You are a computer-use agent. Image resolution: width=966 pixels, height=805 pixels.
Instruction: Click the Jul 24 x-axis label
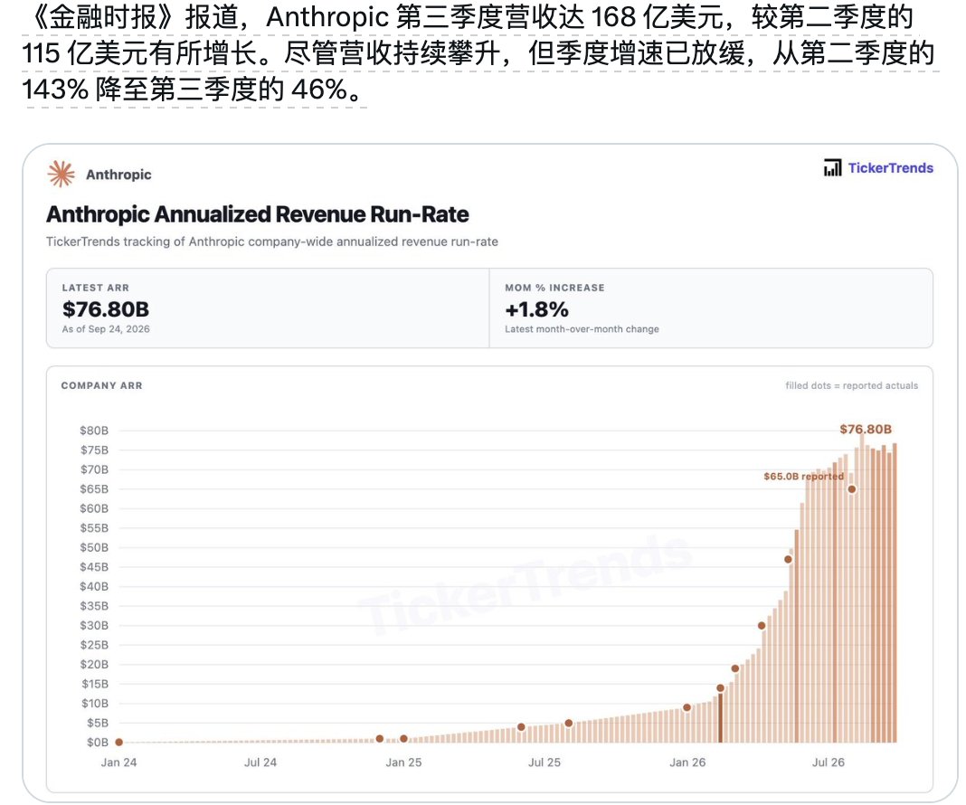click(260, 762)
